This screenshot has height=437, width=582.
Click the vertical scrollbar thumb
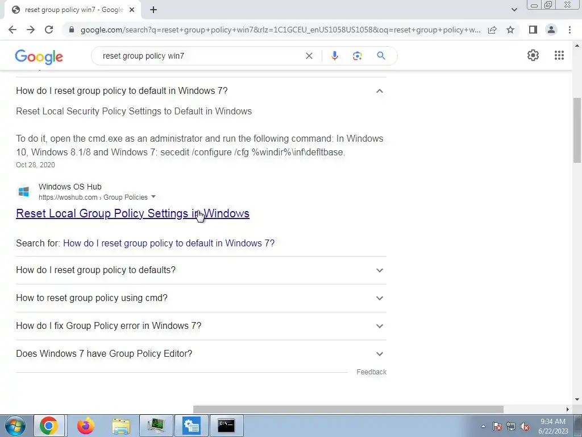(x=577, y=130)
